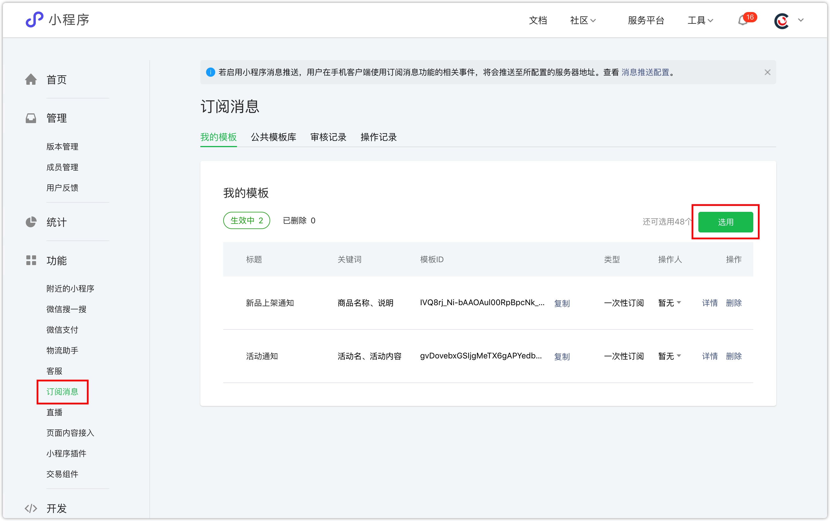Open 微信支付 in sidebar
Screen dimensions: 830x521
coord(62,330)
